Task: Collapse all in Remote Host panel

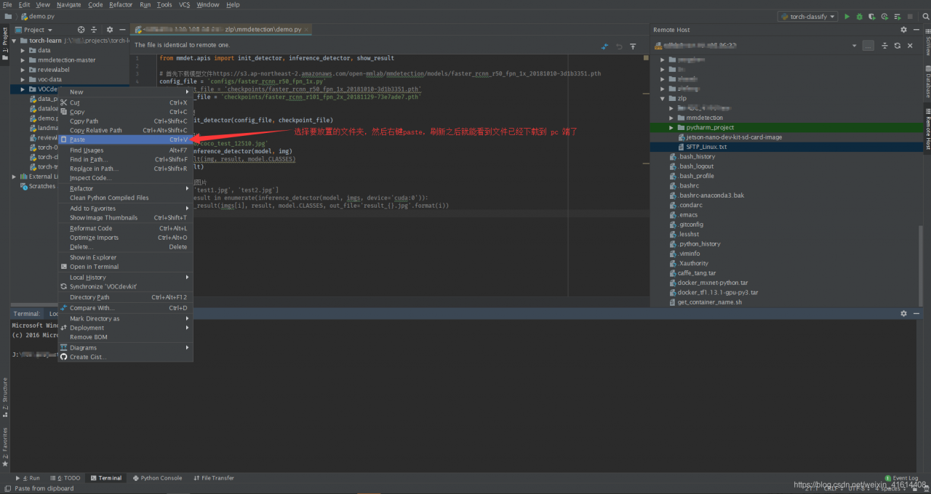Action: click(884, 45)
